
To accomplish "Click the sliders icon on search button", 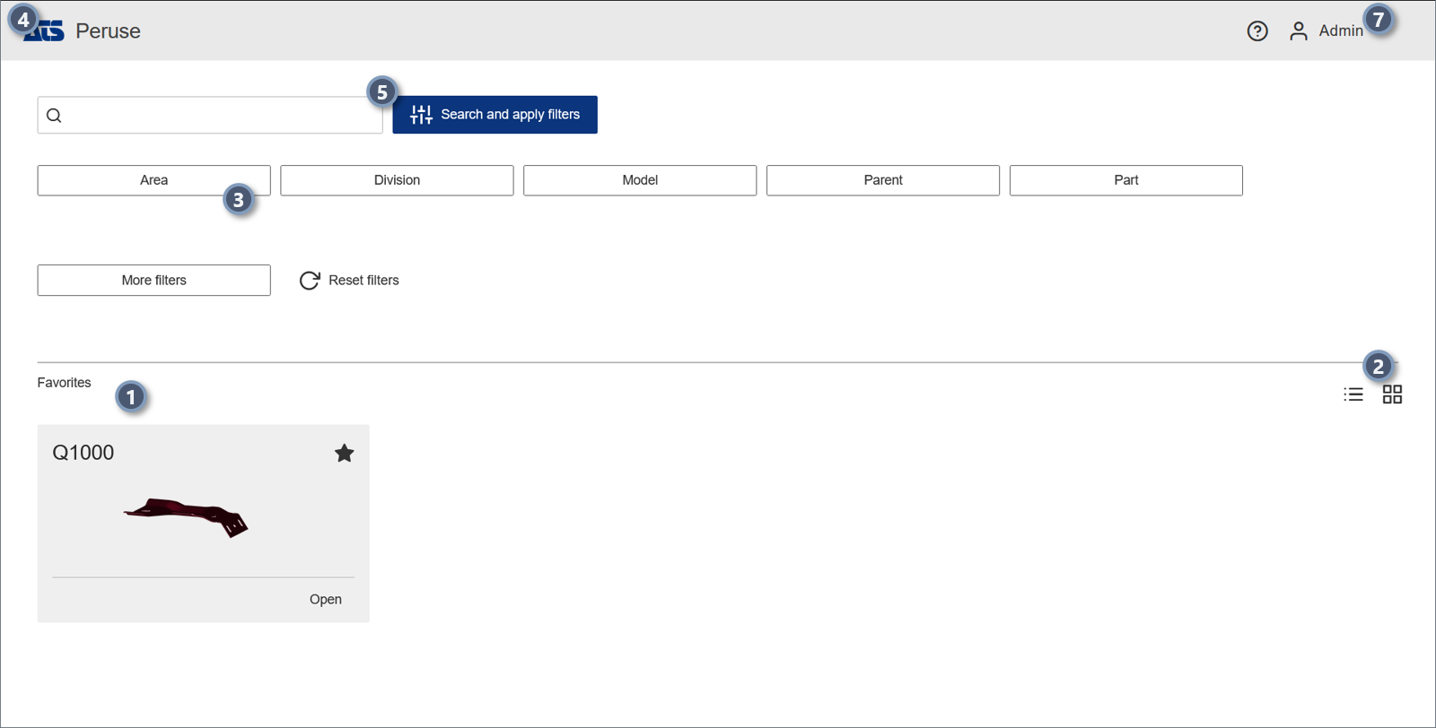I will point(421,115).
